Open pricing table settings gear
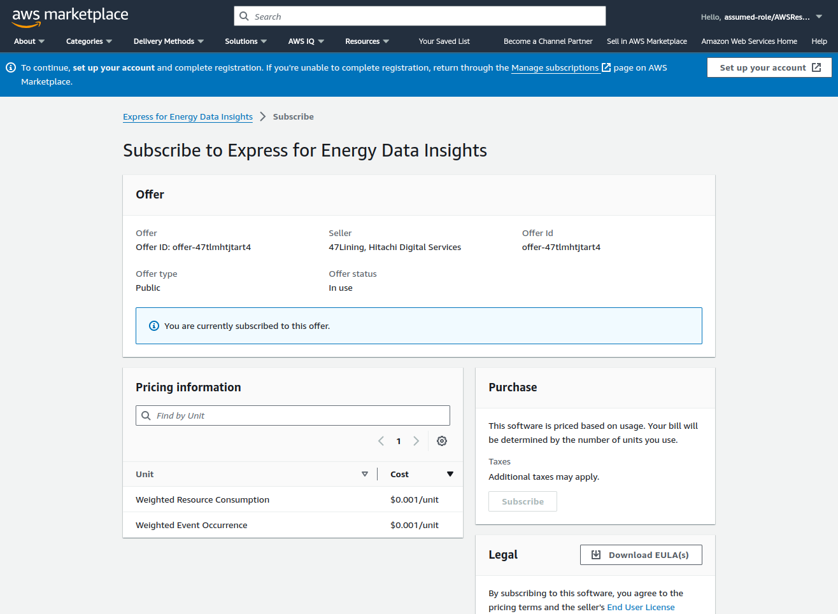The image size is (838, 614). pyautogui.click(x=442, y=441)
